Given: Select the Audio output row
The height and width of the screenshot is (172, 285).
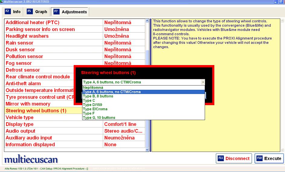Looking at the screenshot, I should tap(75, 131).
